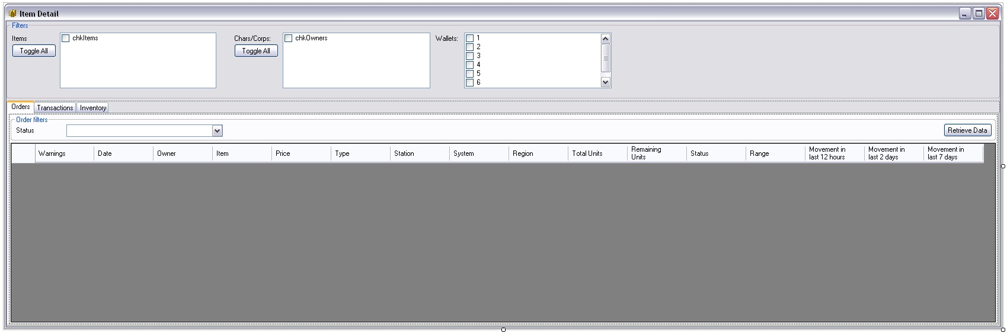The width and height of the screenshot is (1007, 336).
Task: Click Movement in last 12 hours header
Action: click(x=835, y=153)
